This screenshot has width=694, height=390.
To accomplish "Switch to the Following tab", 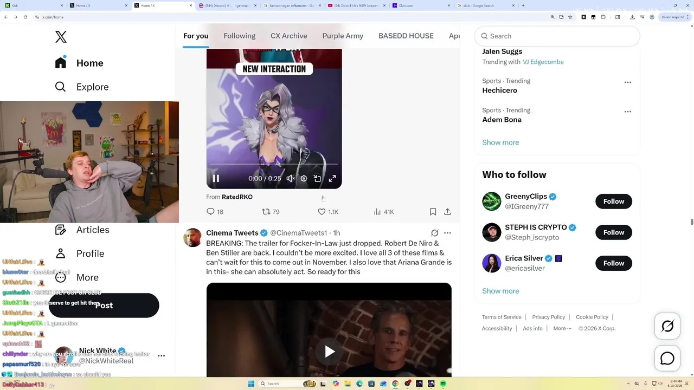I will [239, 36].
